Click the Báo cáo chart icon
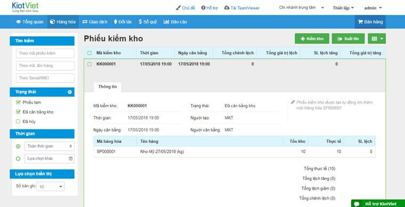This screenshot has height=207, width=405. (x=166, y=22)
